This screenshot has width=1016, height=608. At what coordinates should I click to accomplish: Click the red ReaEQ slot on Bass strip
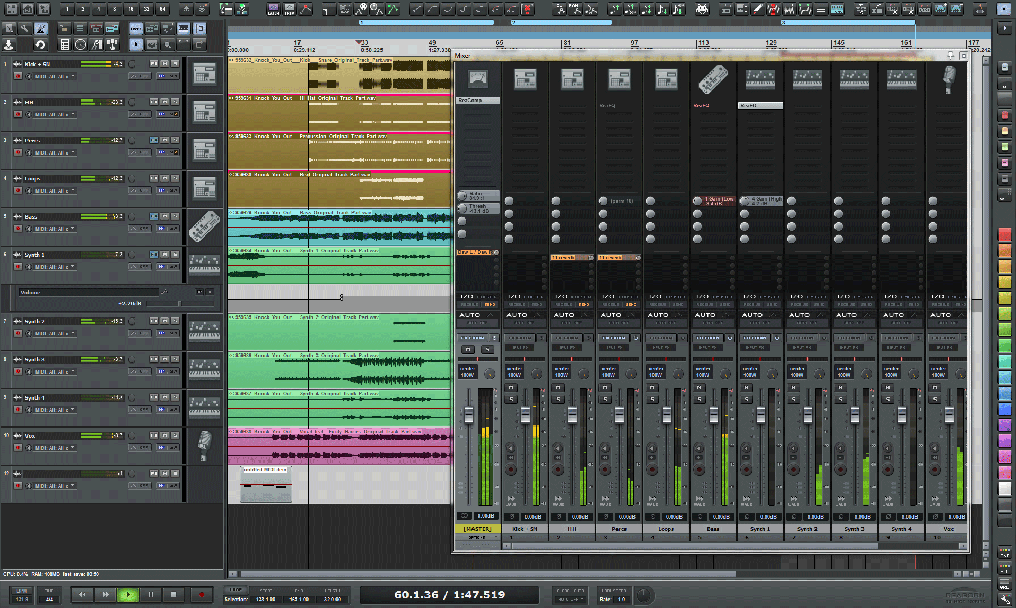(713, 105)
